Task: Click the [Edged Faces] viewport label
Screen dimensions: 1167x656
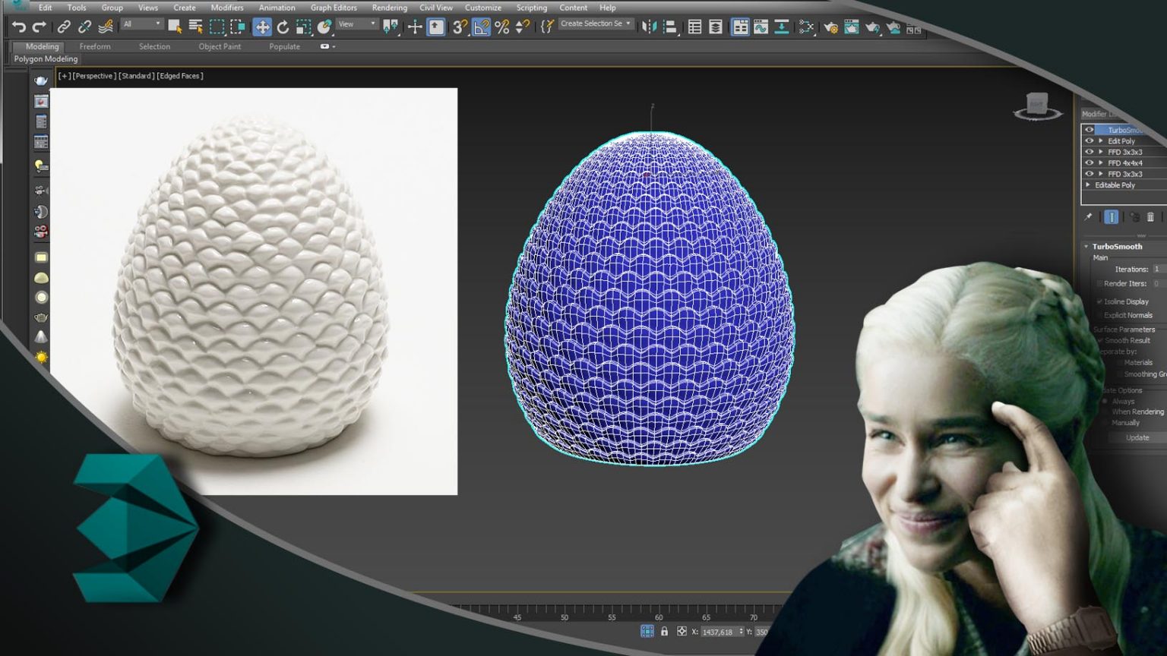Action: coord(180,76)
